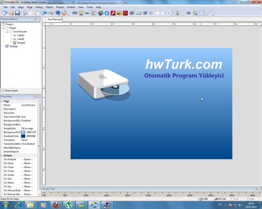
Task: Insert a Flash object
Action: pos(113,13)
